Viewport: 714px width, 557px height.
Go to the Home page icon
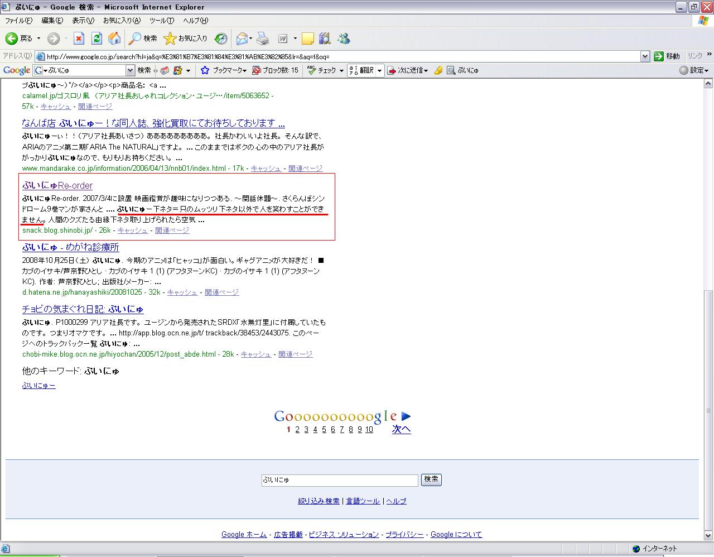pyautogui.click(x=114, y=39)
